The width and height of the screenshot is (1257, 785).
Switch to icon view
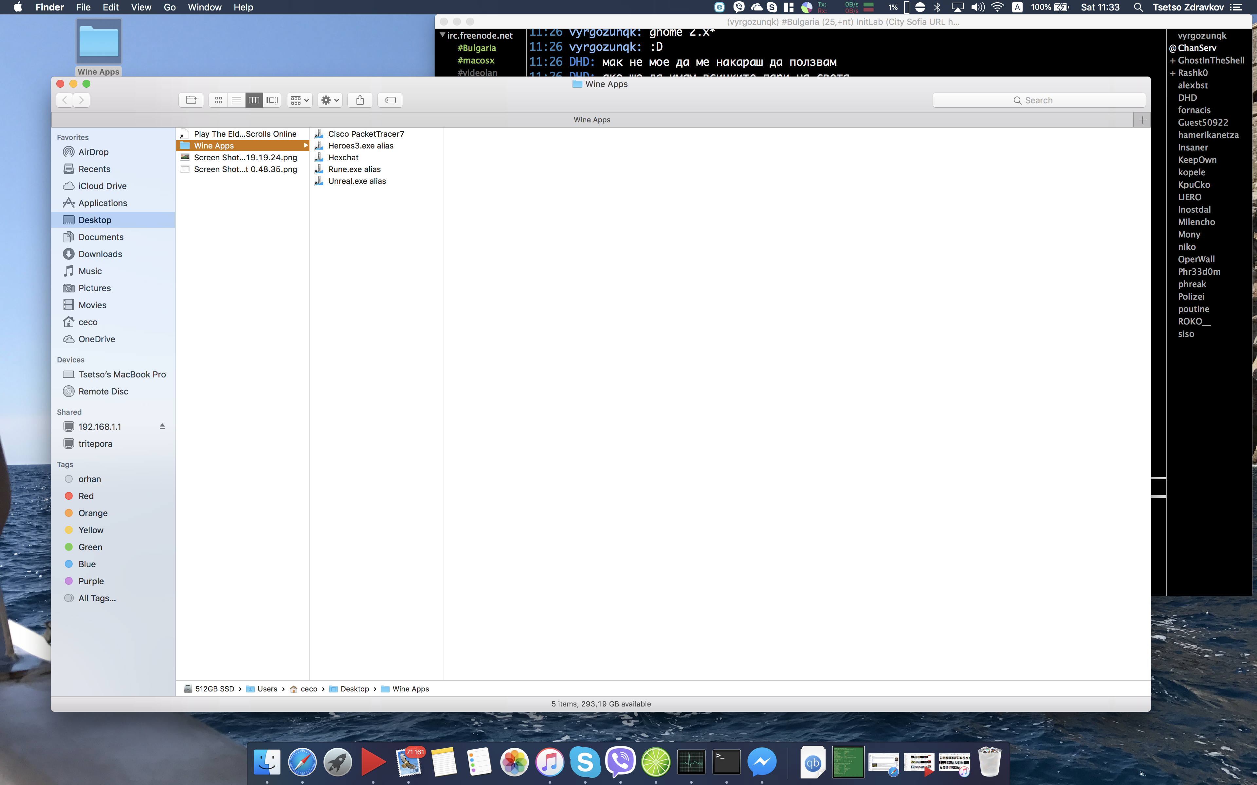click(219, 100)
